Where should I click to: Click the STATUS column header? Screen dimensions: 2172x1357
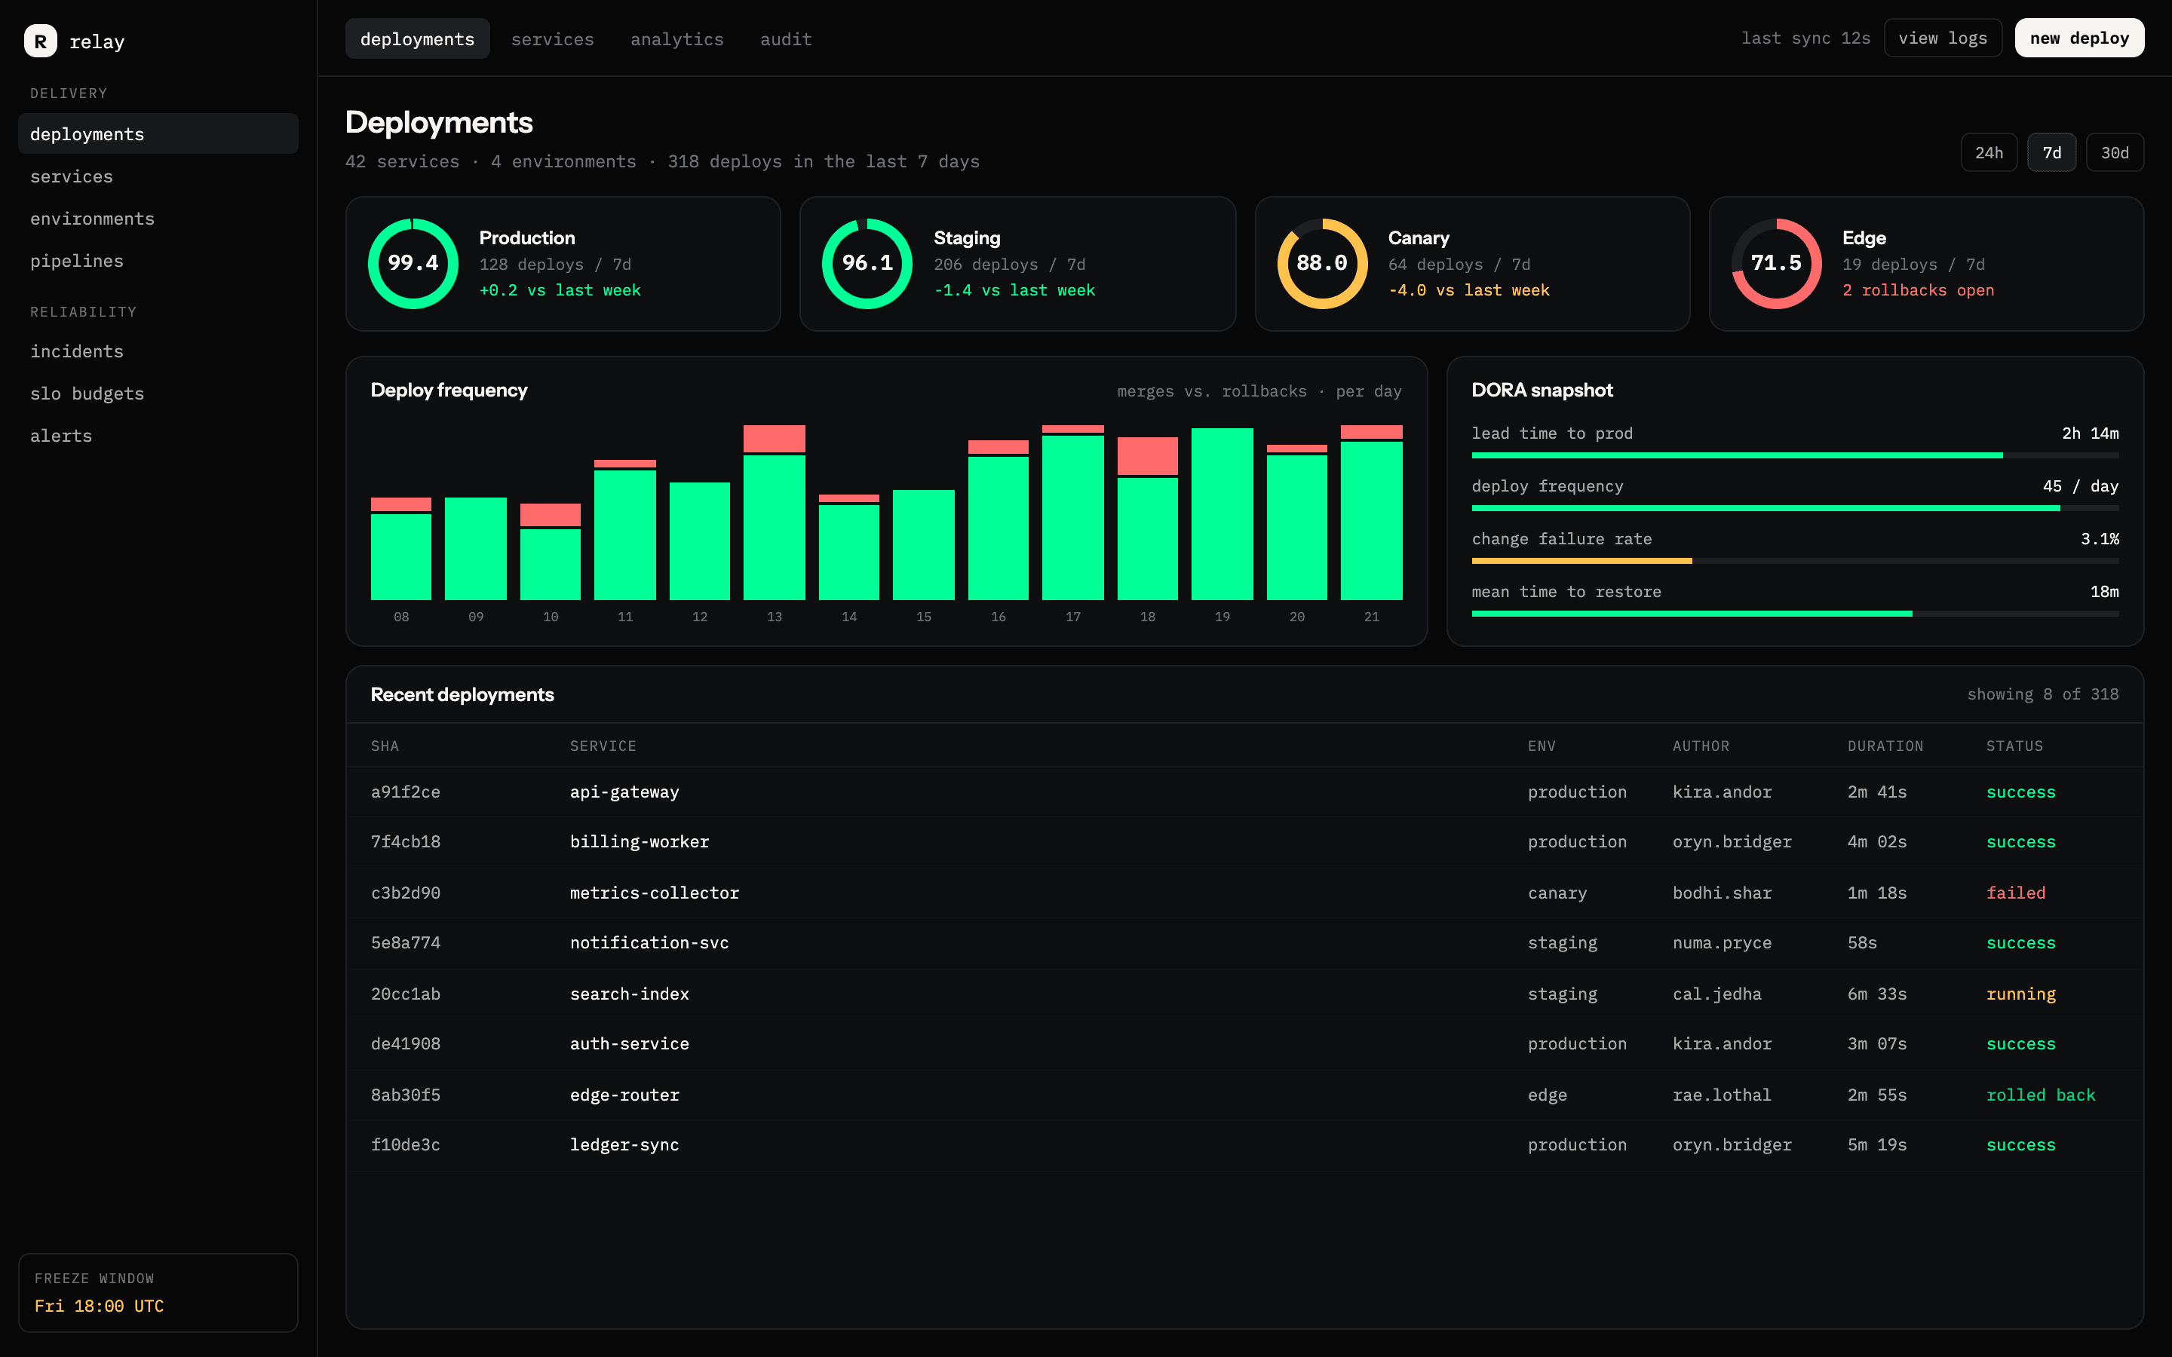point(2015,746)
